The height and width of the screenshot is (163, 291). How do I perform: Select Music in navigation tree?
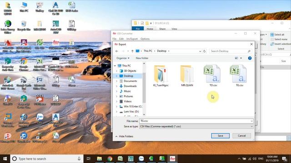(x=127, y=91)
